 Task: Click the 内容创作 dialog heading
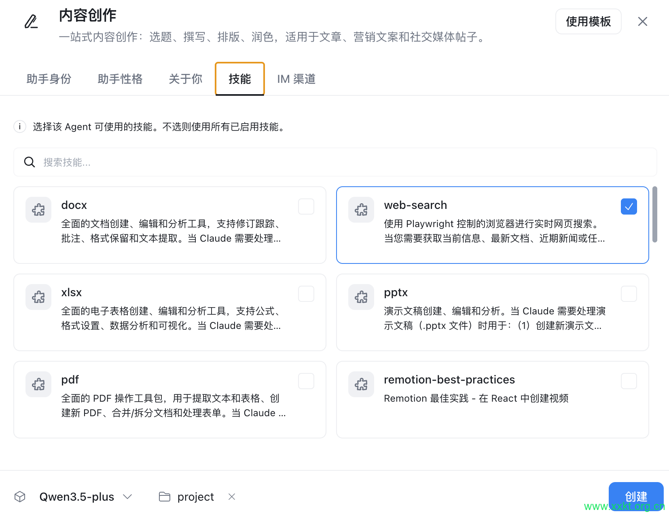point(88,15)
